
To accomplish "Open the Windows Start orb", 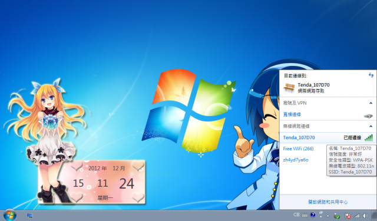I will pyautogui.click(x=10, y=215).
